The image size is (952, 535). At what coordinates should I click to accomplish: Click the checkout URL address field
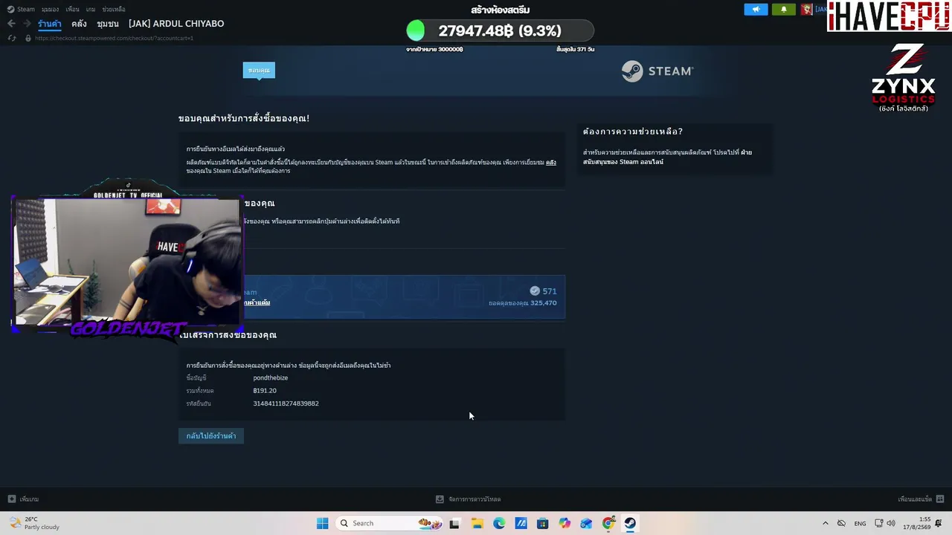point(114,38)
